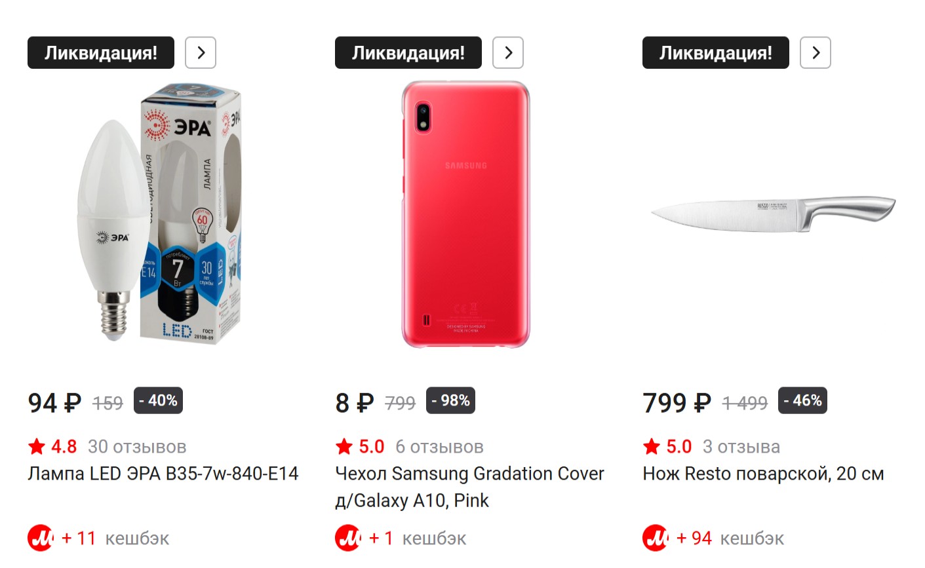This screenshot has width=925, height=568.
Task: Click the M cashback icon beneath the knife
Action: coord(656,539)
